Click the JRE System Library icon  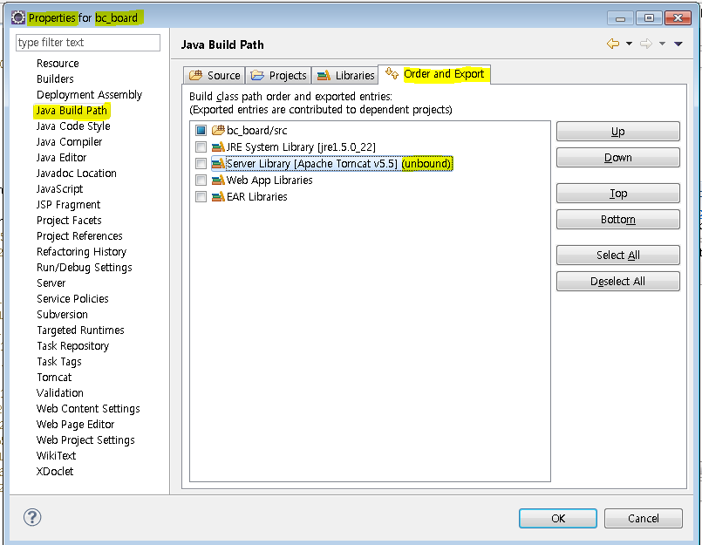tap(218, 147)
